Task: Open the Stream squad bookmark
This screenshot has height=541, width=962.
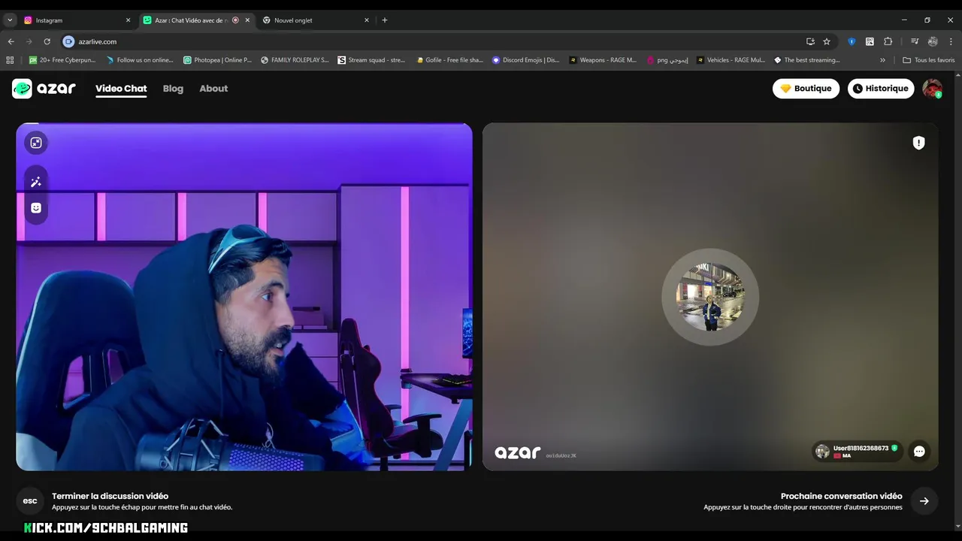Action: 372,60
